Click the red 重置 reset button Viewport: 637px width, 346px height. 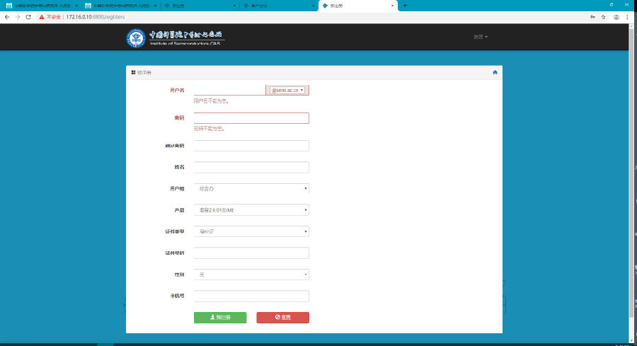click(x=282, y=317)
